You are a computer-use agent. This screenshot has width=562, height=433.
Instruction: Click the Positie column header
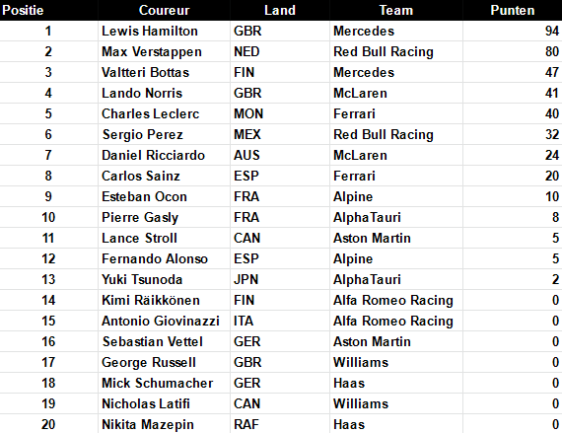(48, 10)
